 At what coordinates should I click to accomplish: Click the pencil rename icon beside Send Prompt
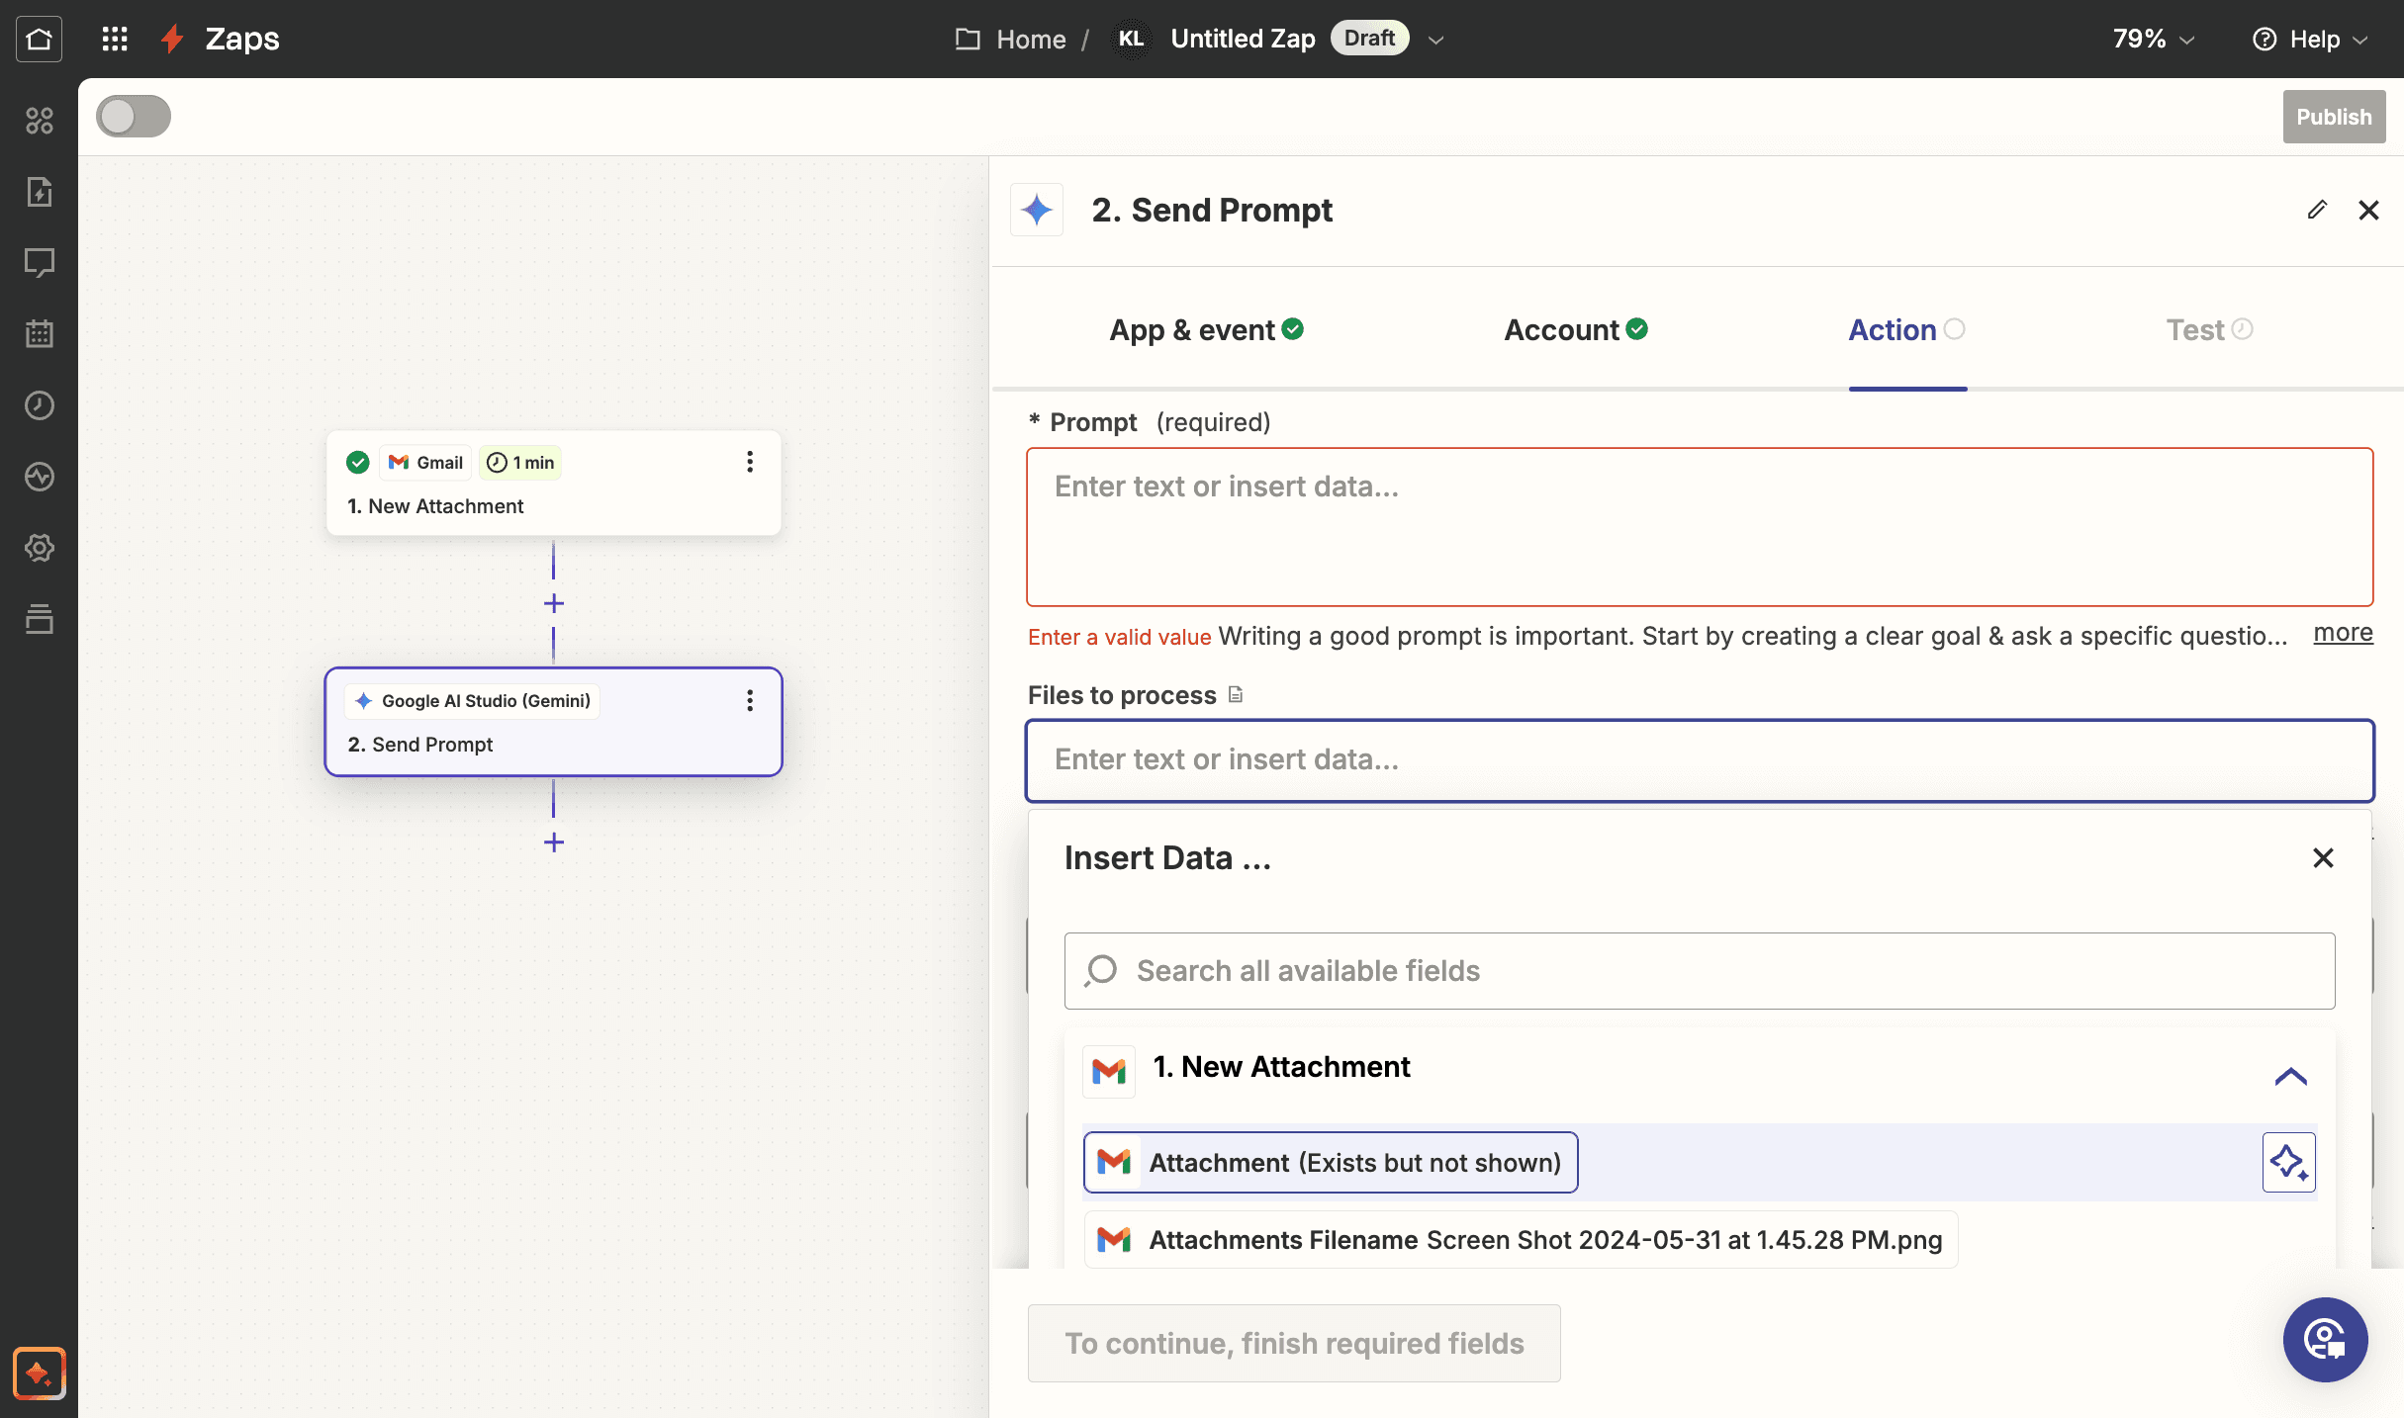2317,210
